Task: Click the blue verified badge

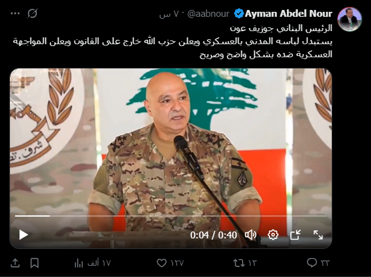Action: (x=239, y=14)
